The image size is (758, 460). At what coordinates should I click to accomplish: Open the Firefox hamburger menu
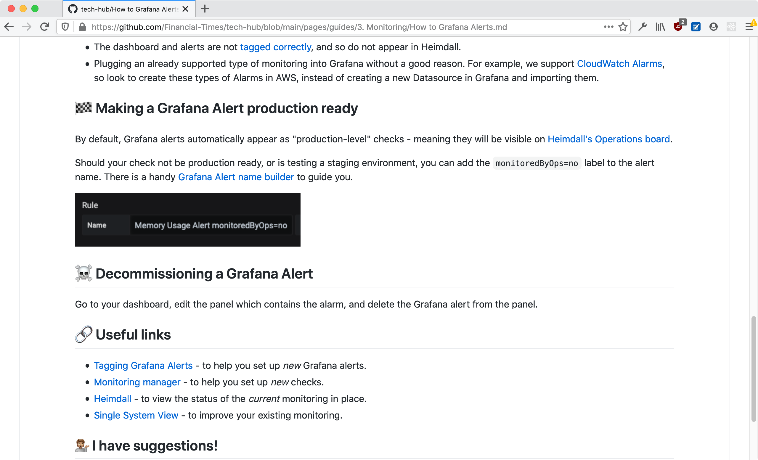click(x=749, y=27)
